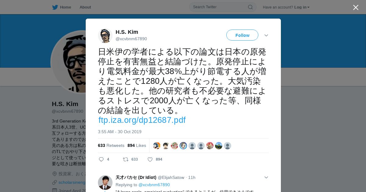366x192 pixels.
Task: Expand the reply options chevron for Dr Idiot
Action: (x=266, y=177)
